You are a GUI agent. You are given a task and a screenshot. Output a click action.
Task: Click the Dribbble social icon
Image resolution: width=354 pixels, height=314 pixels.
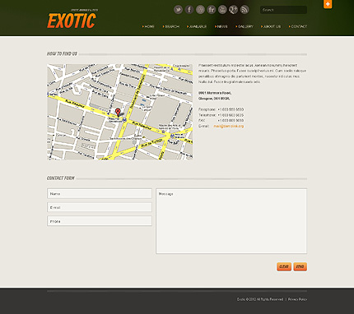[x=200, y=10]
